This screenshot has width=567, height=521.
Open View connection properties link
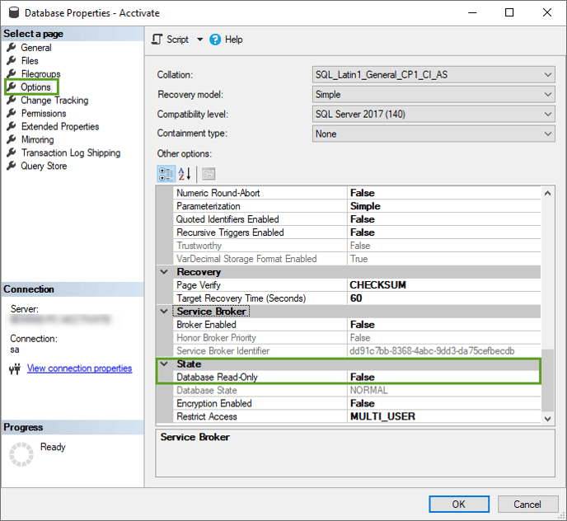(x=80, y=368)
